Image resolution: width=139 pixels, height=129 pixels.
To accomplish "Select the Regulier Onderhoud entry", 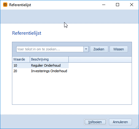I will (x=46, y=65).
